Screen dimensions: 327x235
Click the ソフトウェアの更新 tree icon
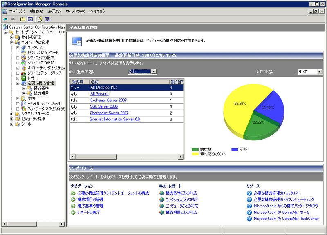(24, 63)
